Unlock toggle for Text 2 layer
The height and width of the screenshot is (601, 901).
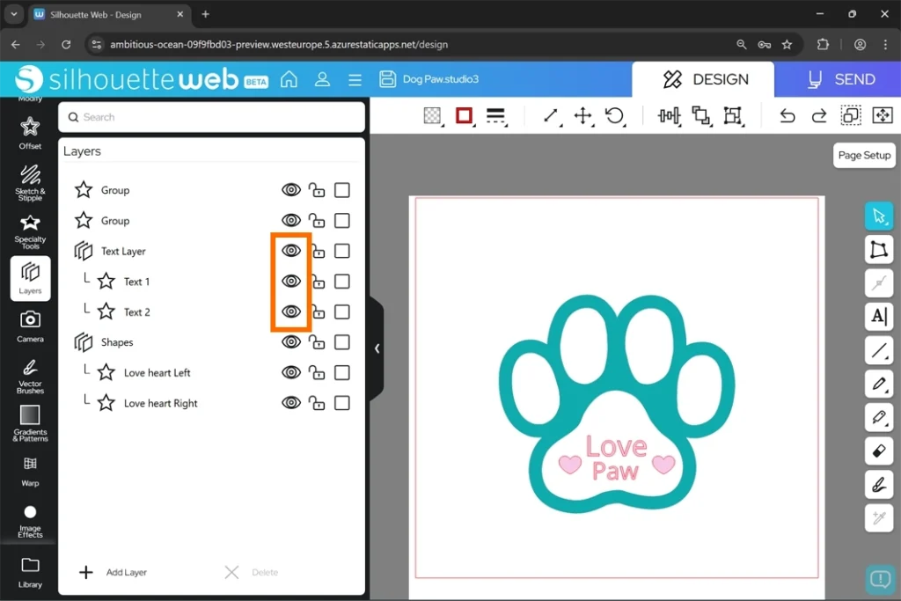[x=317, y=312]
